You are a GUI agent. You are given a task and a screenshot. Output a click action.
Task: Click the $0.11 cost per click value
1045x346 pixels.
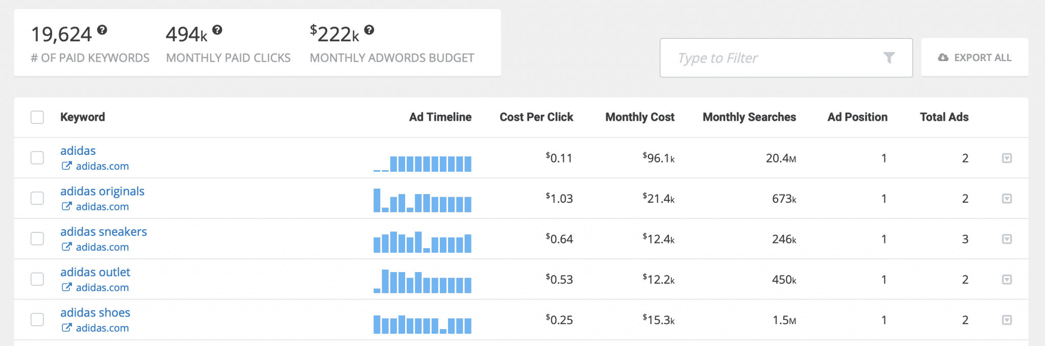[559, 158]
